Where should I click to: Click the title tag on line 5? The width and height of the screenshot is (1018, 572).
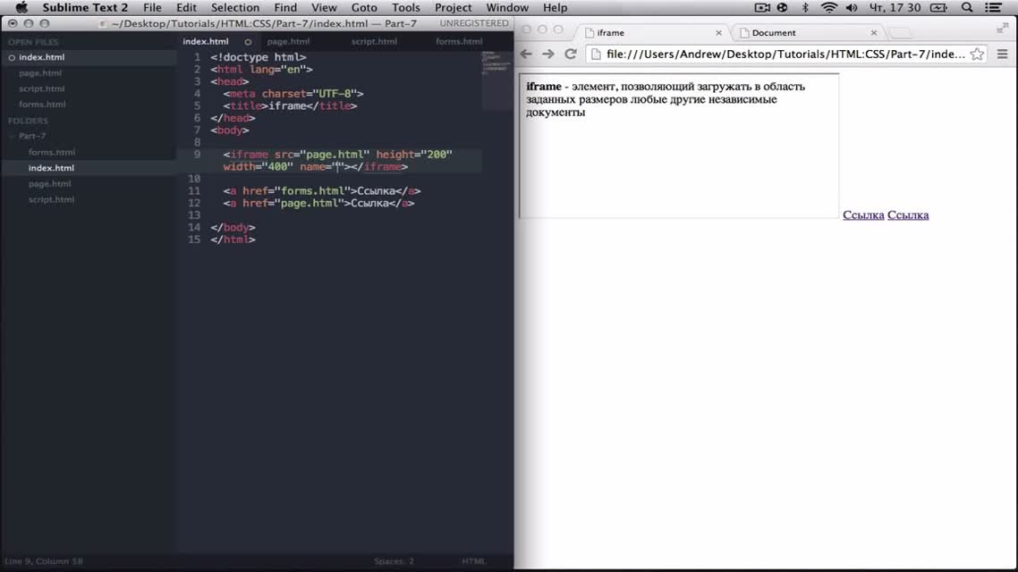pyautogui.click(x=245, y=105)
